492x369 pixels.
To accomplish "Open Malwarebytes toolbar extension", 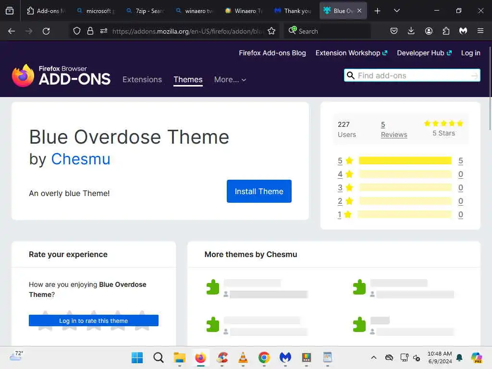I will [463, 31].
